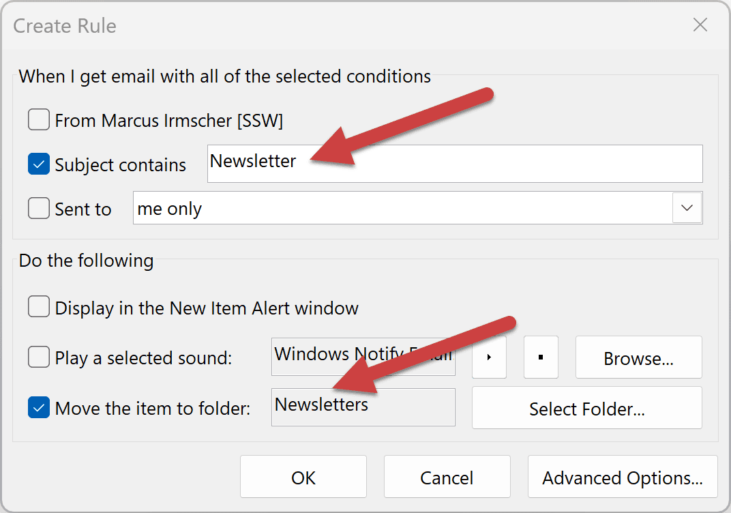The height and width of the screenshot is (513, 731).
Task: Cancel the rule creation
Action: coord(447,478)
